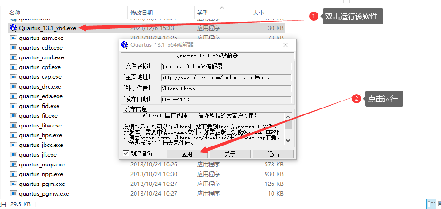The image size is (441, 209).
Task: Click the 应用程序 type cell of quartus_npp.exe
Action: tap(208, 174)
